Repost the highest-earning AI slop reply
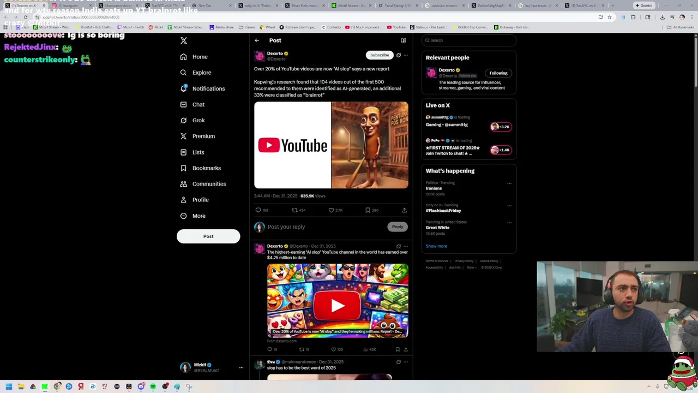Viewport: 698px width, 393px height. point(301,349)
